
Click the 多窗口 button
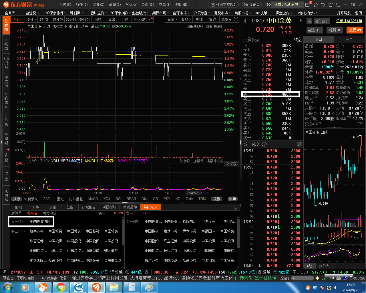(252, 5)
